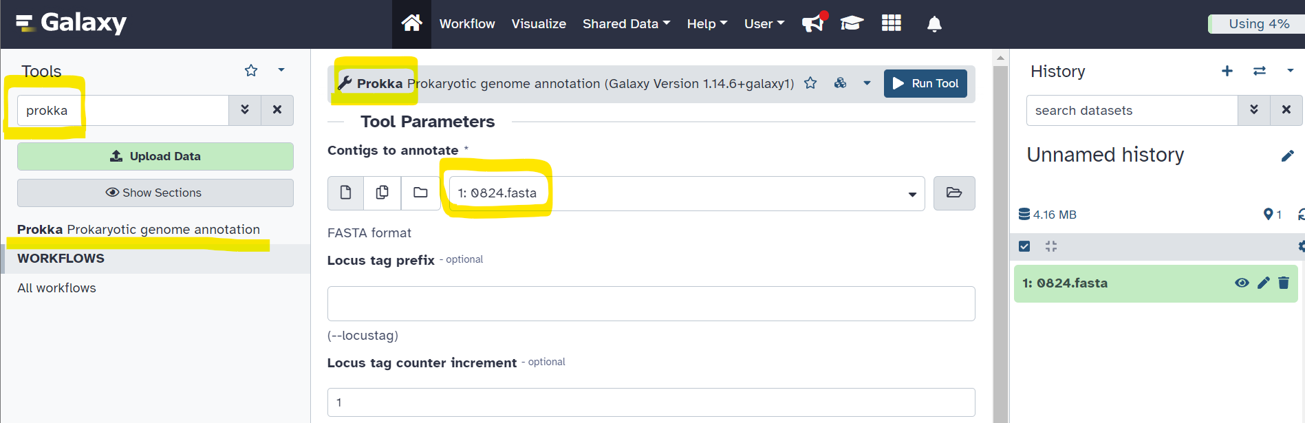Open Prokka Prokaryotic genome annotation tool link

138,230
